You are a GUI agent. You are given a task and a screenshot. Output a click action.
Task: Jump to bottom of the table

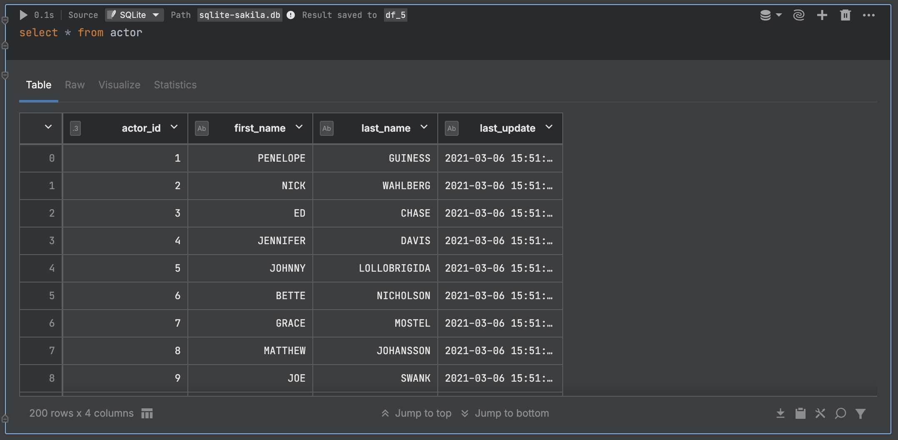[505, 413]
